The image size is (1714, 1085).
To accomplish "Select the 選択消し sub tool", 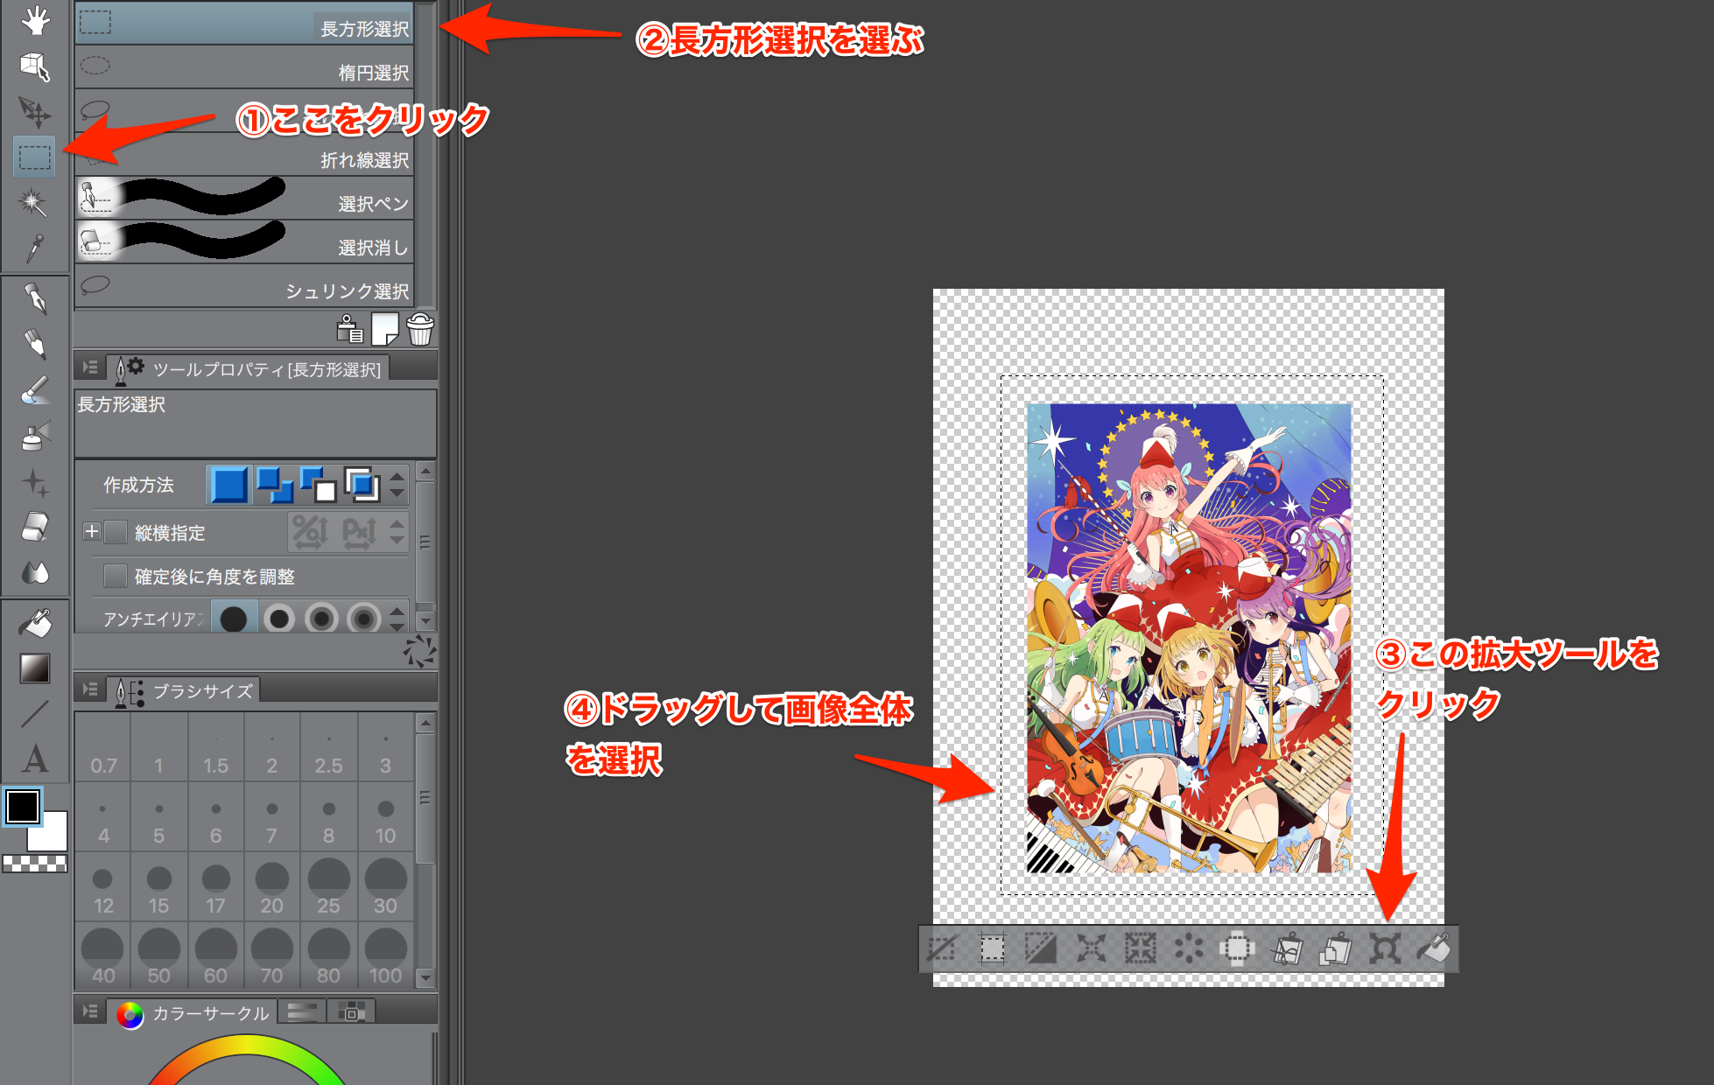I will pyautogui.click(x=244, y=242).
